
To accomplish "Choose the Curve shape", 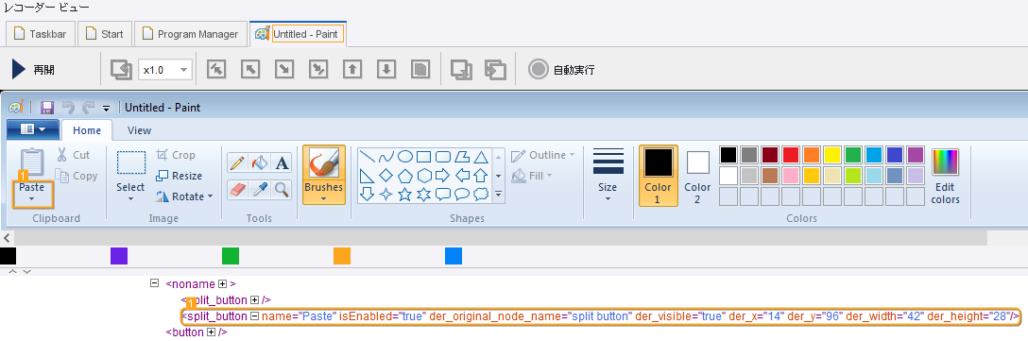I will point(386,157).
